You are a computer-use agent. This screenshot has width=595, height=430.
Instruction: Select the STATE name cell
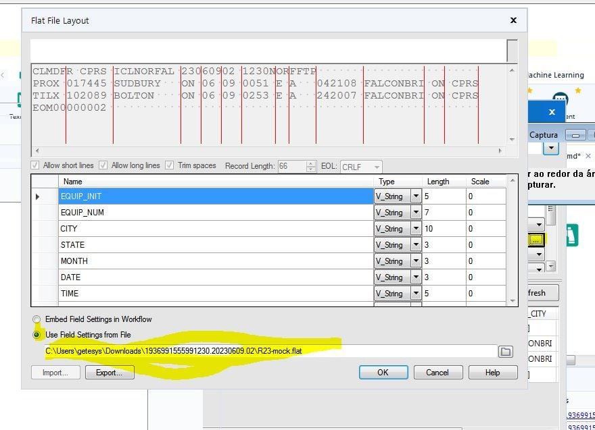(x=216, y=245)
